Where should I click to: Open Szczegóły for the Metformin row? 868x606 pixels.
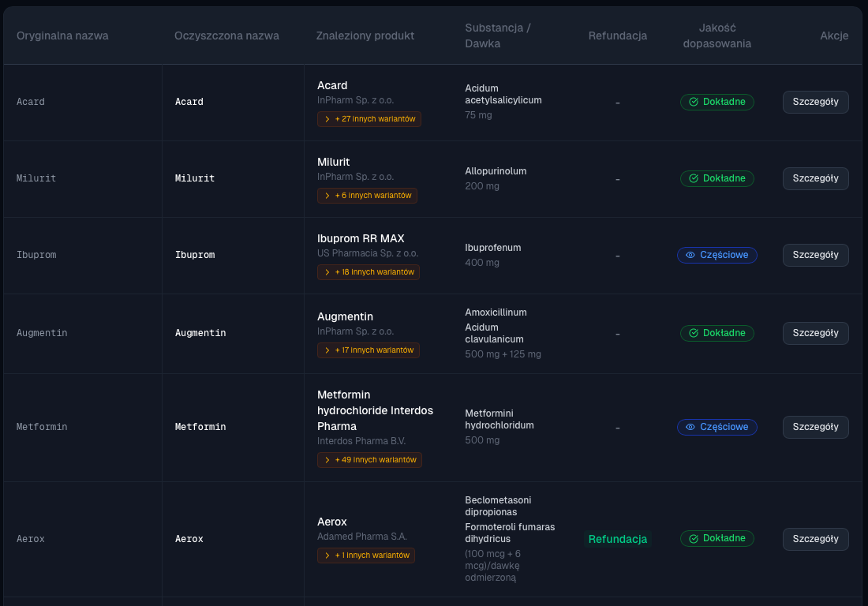(x=815, y=427)
